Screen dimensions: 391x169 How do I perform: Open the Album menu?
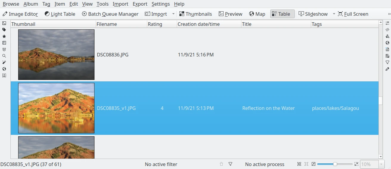31,4
